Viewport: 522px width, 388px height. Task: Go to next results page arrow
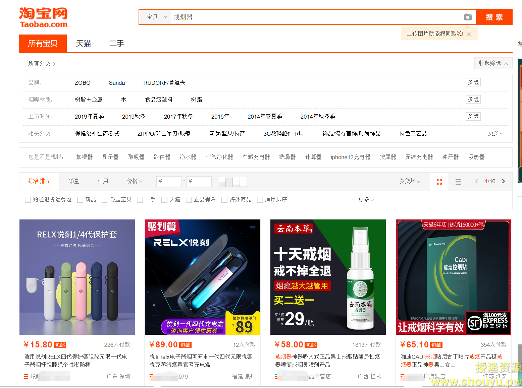click(x=504, y=181)
